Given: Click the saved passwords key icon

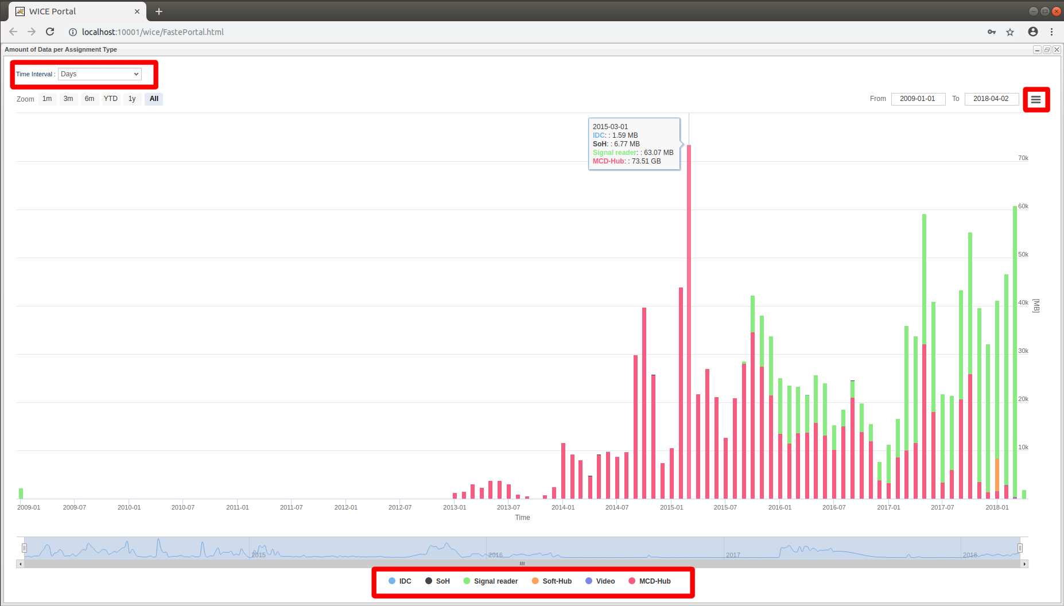Looking at the screenshot, I should pos(991,32).
